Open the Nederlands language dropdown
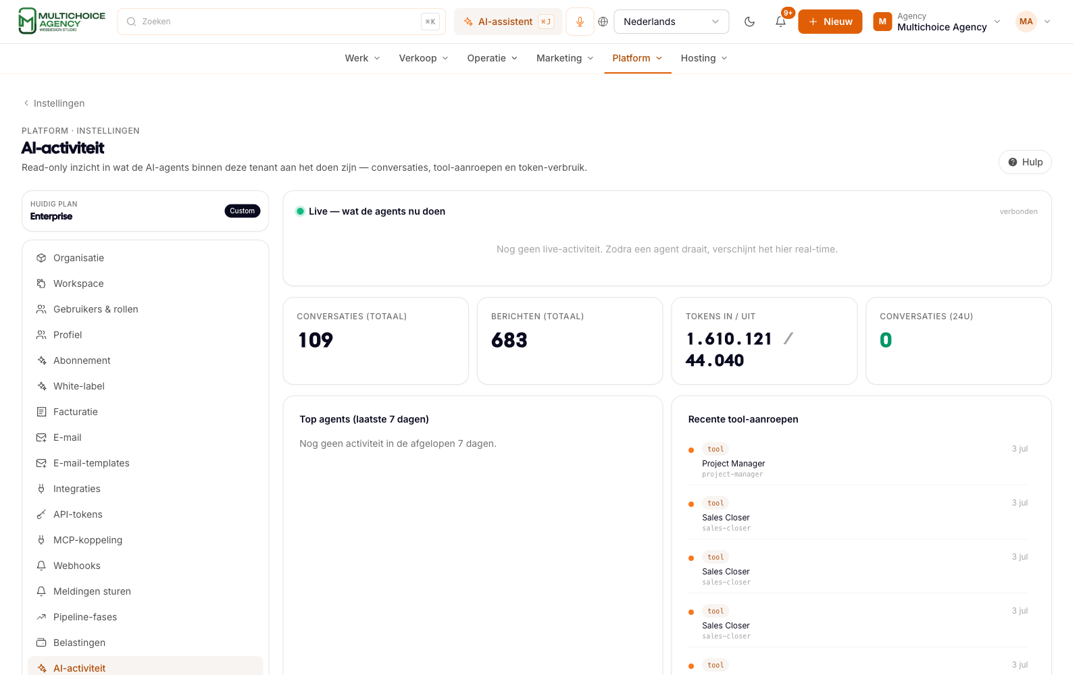 click(671, 22)
